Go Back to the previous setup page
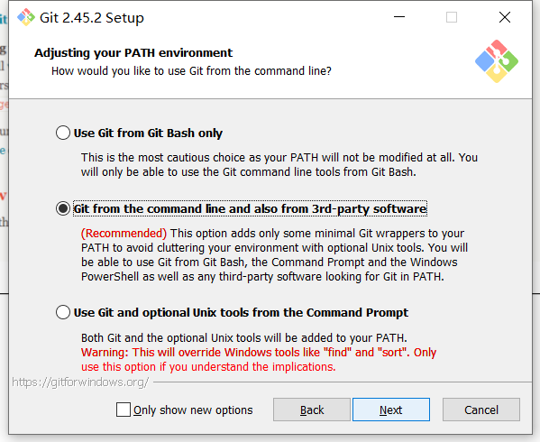This screenshot has height=442, width=540. pos(312,410)
